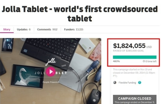
Task: Open the Comments tab
Action: pyautogui.click(x=47, y=30)
